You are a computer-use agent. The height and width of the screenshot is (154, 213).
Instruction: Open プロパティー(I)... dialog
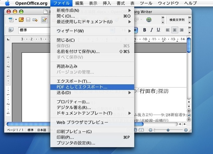click(92, 102)
